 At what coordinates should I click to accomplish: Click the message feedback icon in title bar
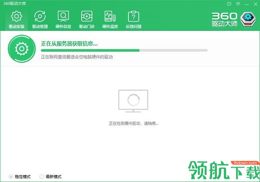(x=229, y=4)
